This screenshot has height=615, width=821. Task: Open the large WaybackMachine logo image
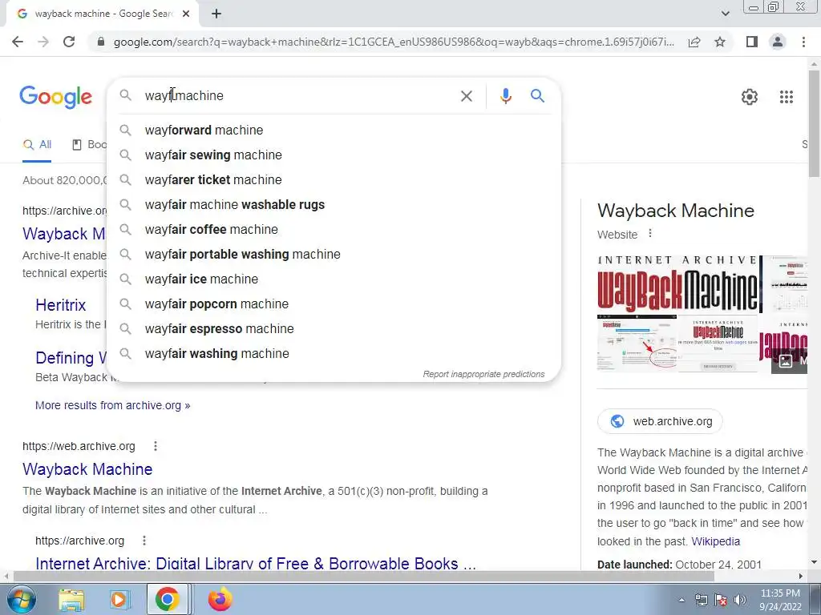[x=679, y=284]
